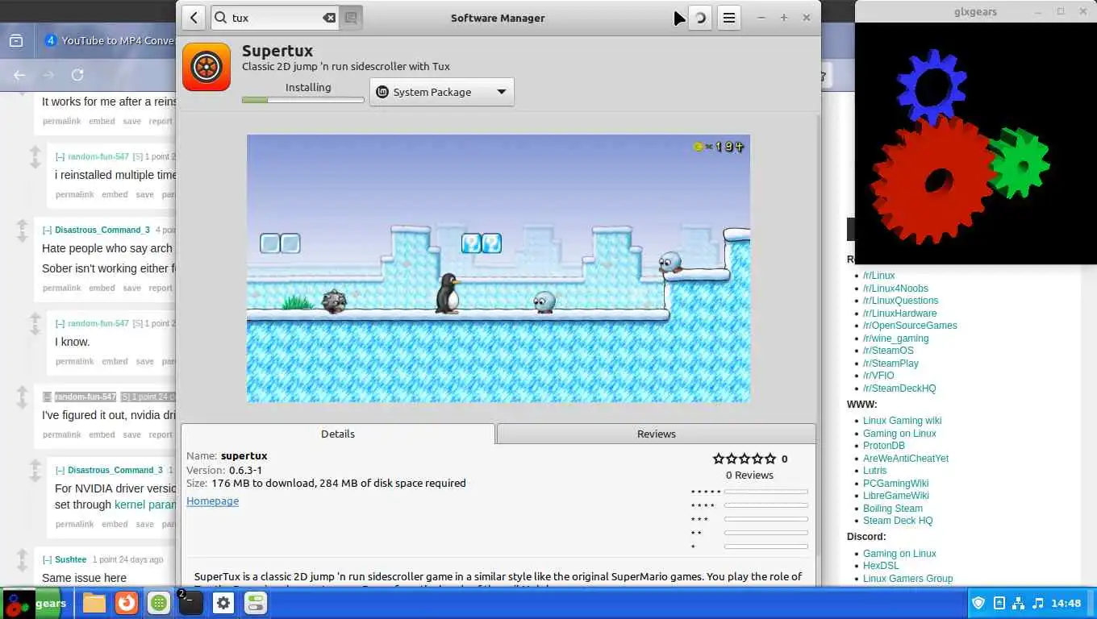The width and height of the screenshot is (1097, 619).
Task: Collapse the 'Hate people who say arch' comment
Action: pyautogui.click(x=48, y=230)
